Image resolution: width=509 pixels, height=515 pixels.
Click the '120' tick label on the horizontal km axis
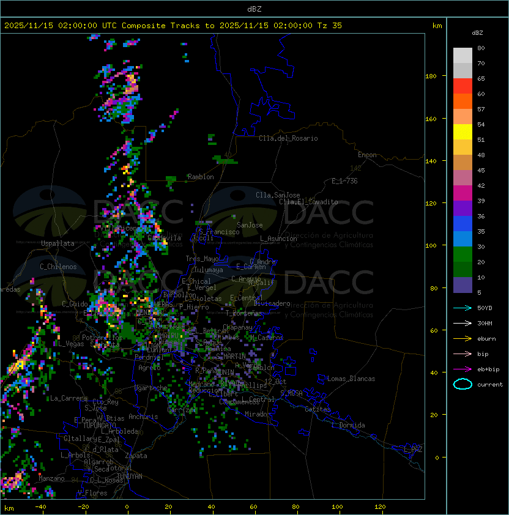pos(380,507)
